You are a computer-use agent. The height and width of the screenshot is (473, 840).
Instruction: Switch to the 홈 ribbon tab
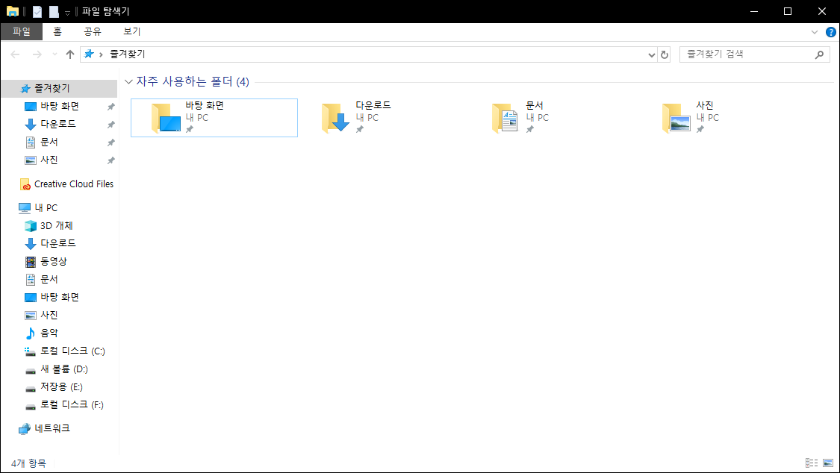tap(57, 31)
